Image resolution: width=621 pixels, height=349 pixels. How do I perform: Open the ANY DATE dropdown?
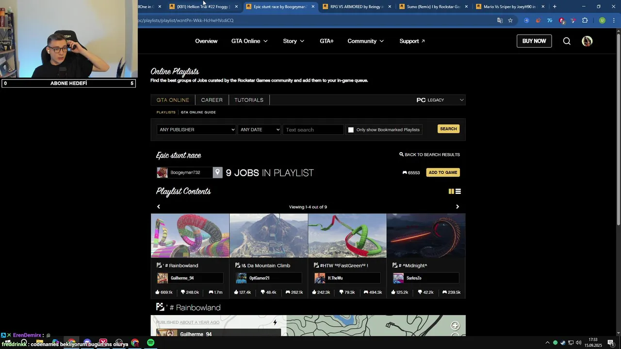(259, 129)
